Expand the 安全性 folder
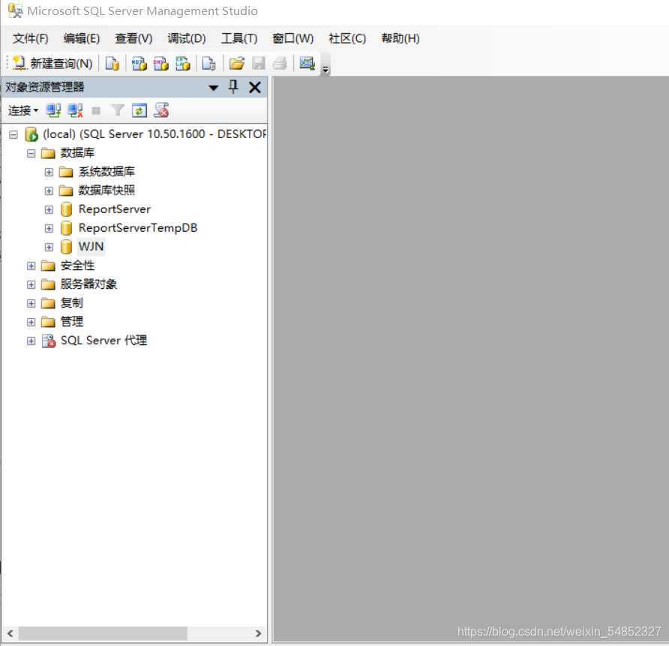 [x=31, y=266]
